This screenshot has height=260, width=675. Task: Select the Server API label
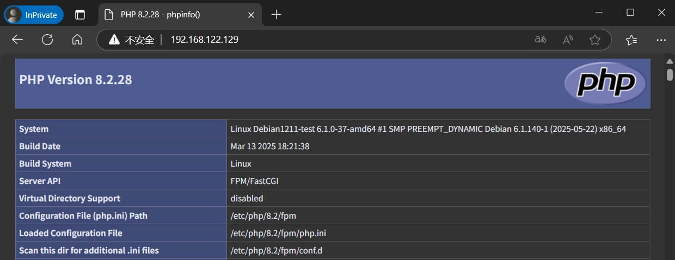tap(40, 181)
